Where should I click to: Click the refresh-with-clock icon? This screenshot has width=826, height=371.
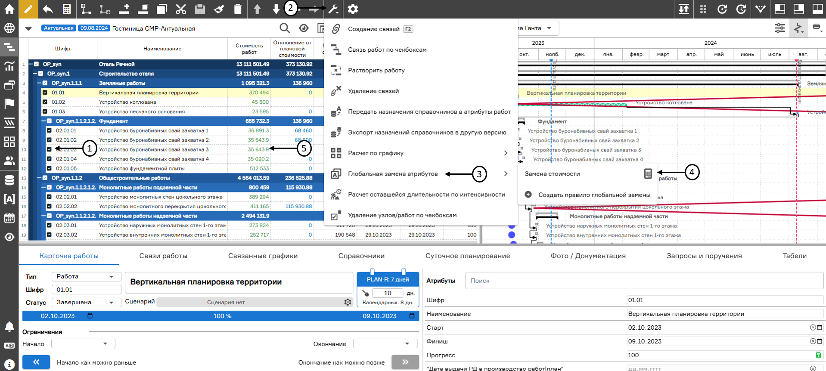[741, 9]
